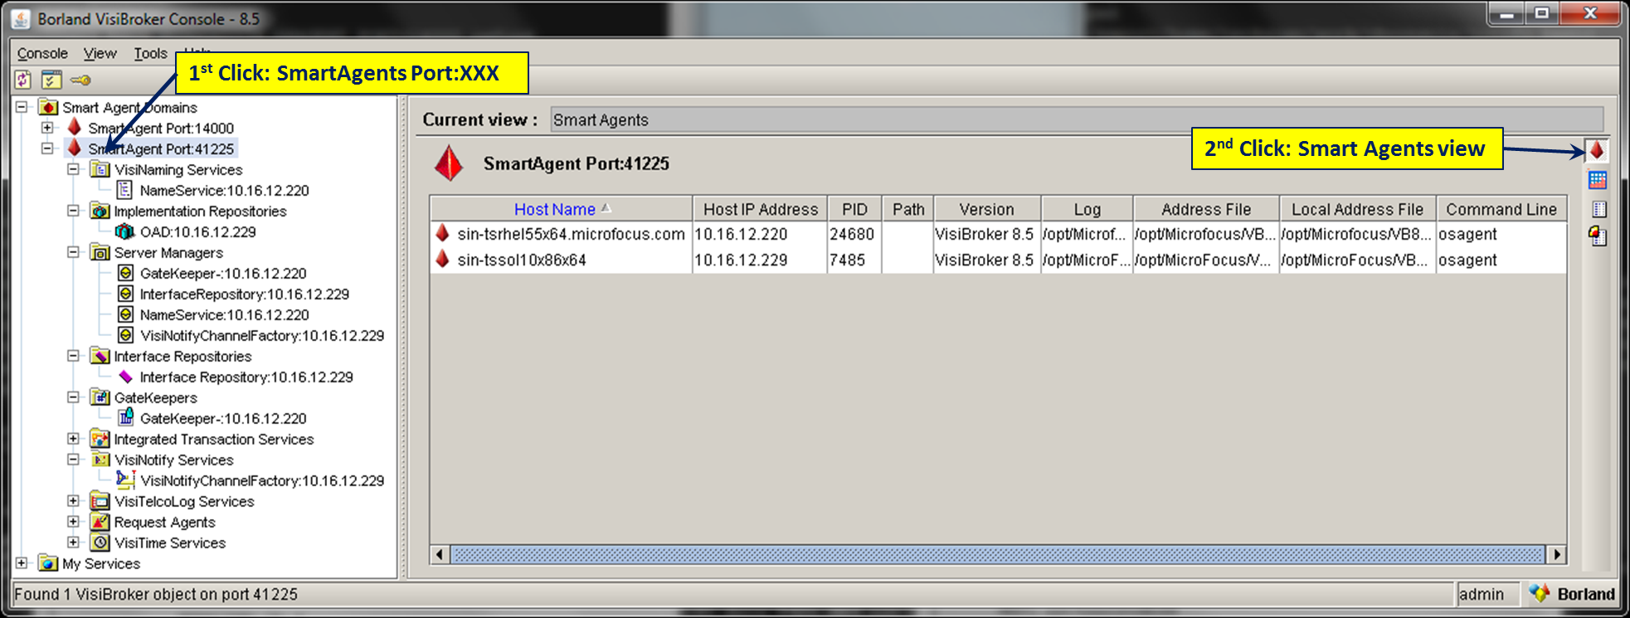This screenshot has width=1630, height=618.
Task: Click the InterfaceRepository icon under Server Managers
Action: coord(125,294)
